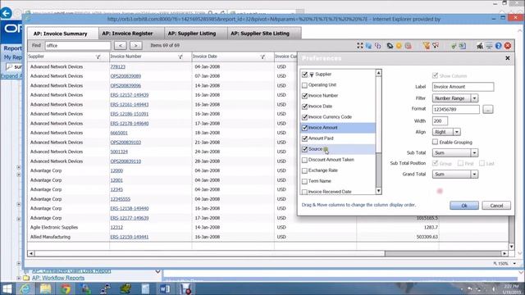This screenshot has height=295, width=525.
Task: Click the Format ellipsis browse button
Action: pos(488,109)
